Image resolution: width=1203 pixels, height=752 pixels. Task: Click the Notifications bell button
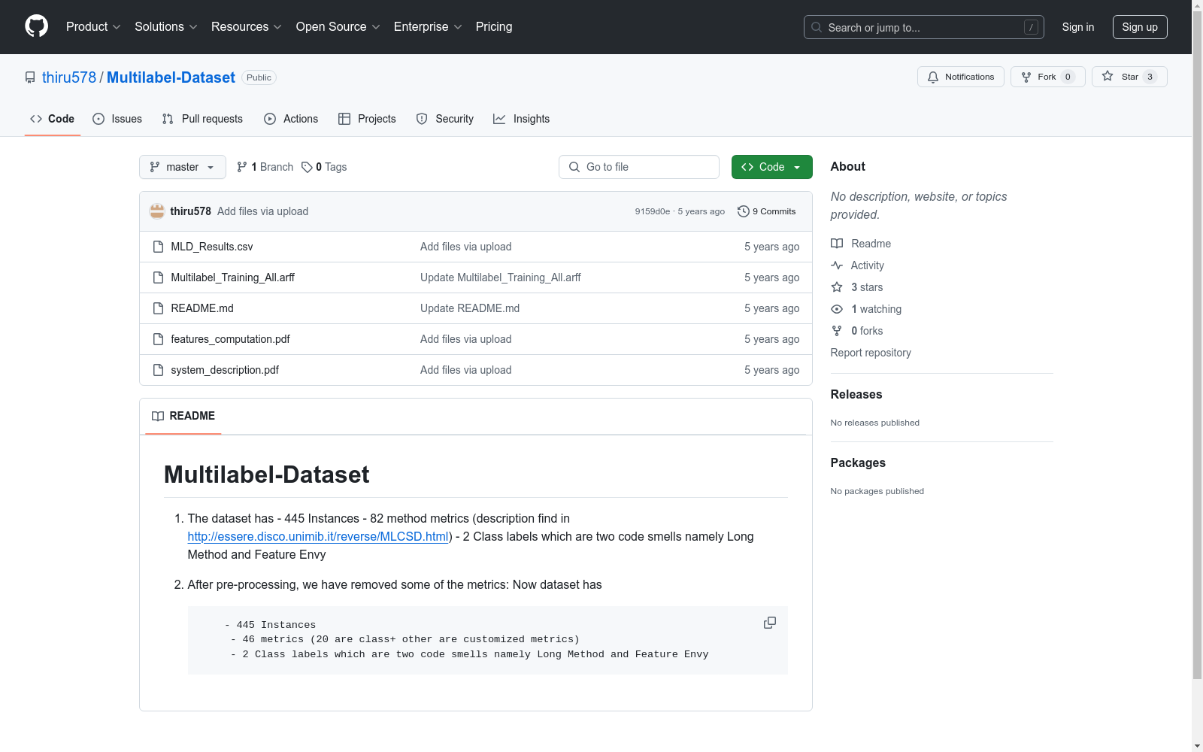(x=961, y=77)
